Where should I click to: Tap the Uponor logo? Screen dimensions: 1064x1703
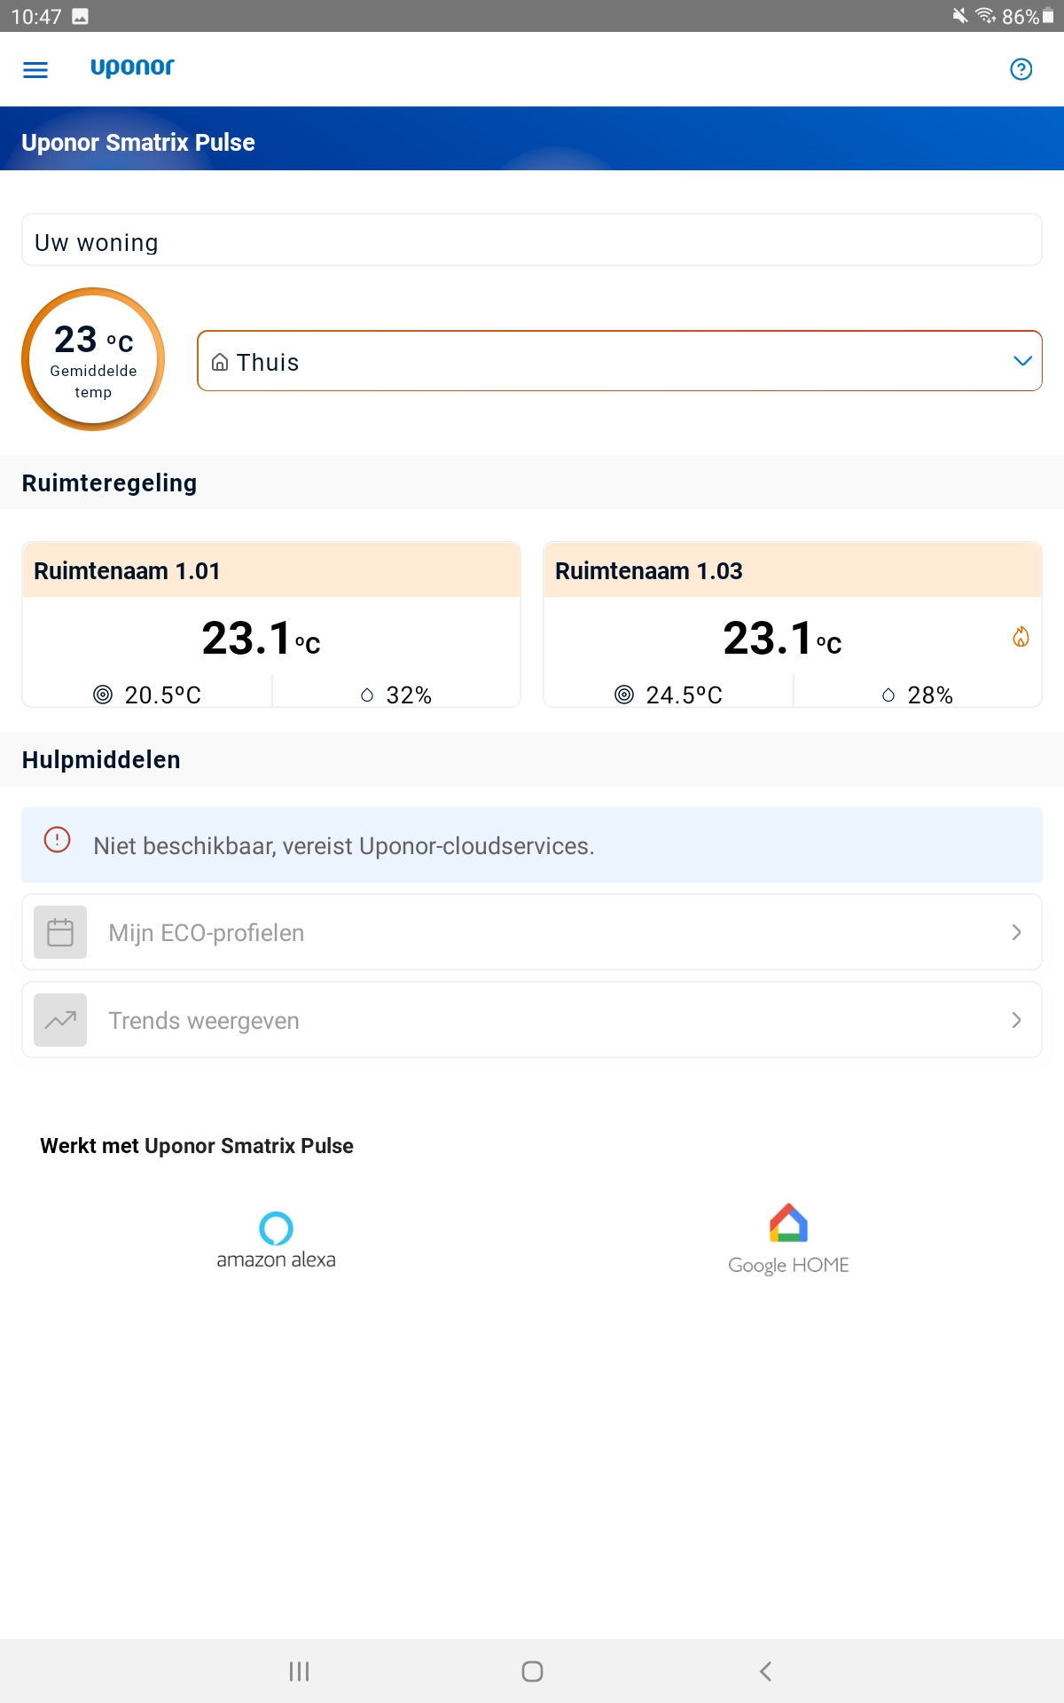point(132,67)
